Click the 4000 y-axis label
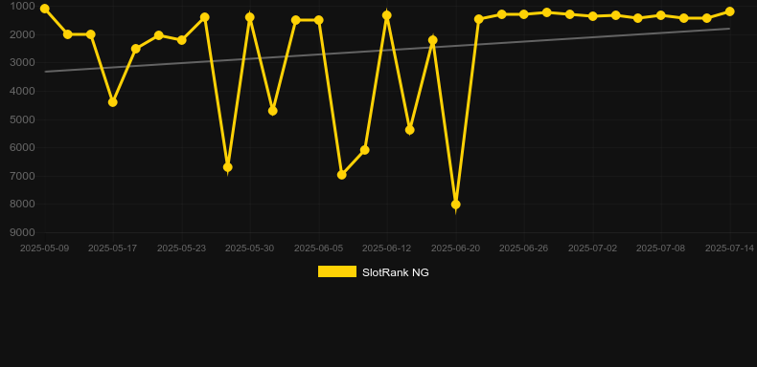757x367 pixels. tap(23, 91)
